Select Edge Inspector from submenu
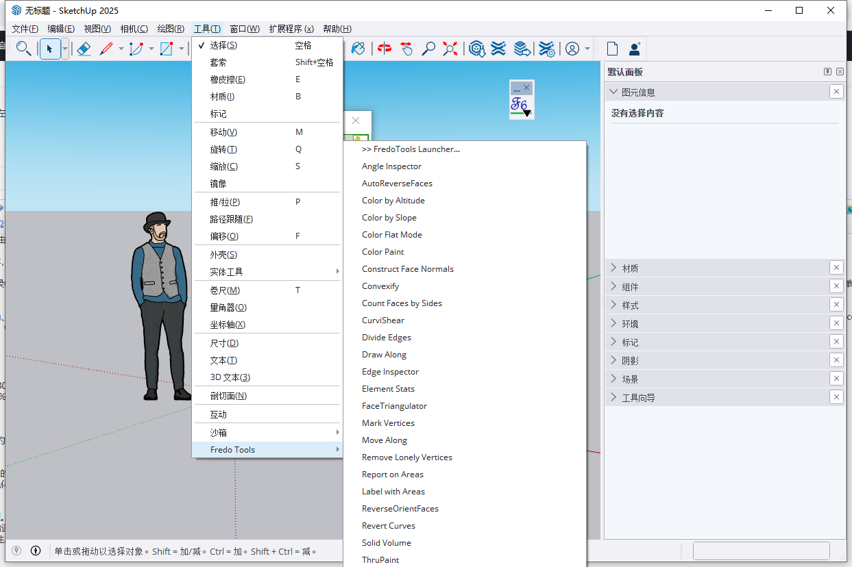 pyautogui.click(x=465, y=372)
